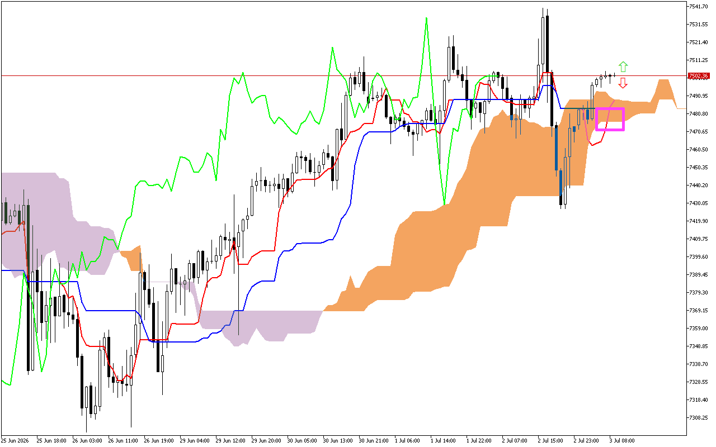Click the 7531.55 price axis label
Viewport: 716px width, 447px height.
pyautogui.click(x=699, y=25)
